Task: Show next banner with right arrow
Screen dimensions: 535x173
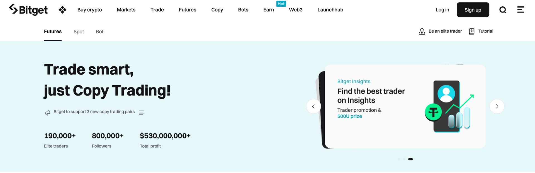Action: tap(497, 106)
